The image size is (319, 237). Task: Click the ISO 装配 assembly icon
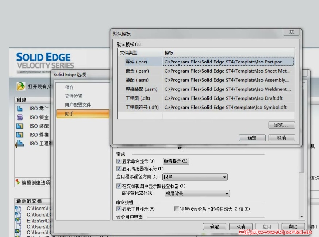(20, 126)
